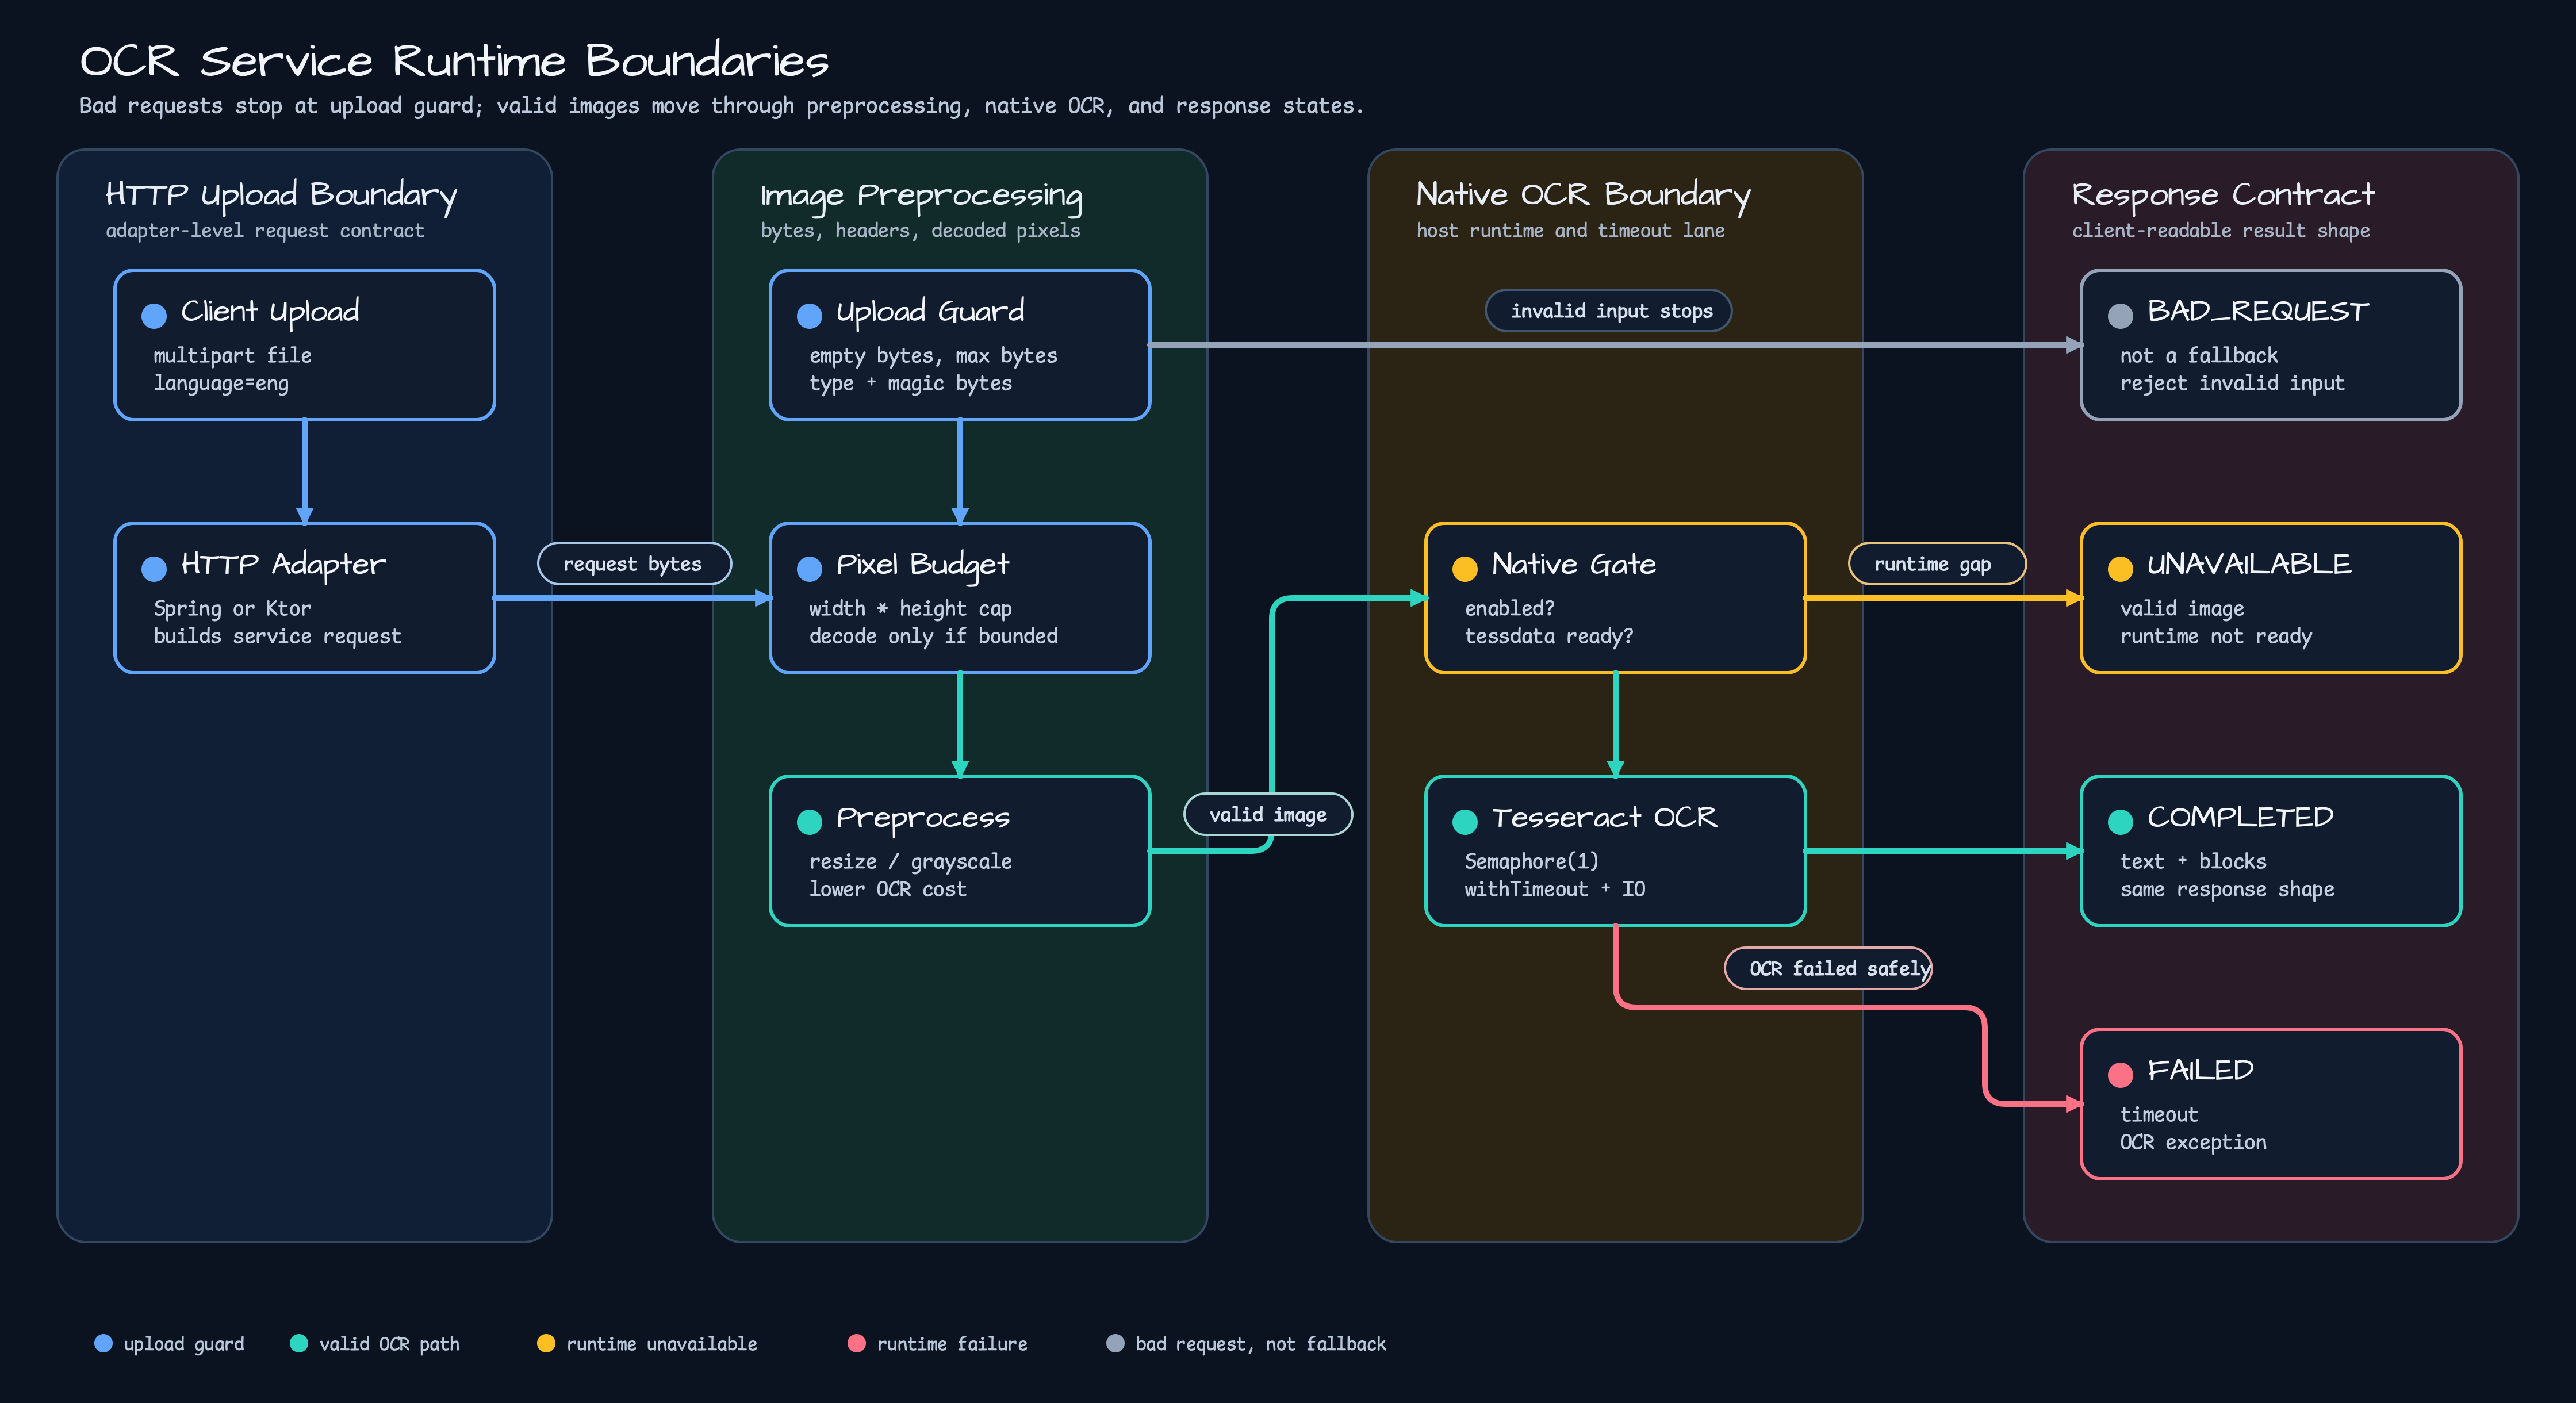
Task: Click the 'OCR Service Runtime Boundaries' title
Action: tap(454, 61)
